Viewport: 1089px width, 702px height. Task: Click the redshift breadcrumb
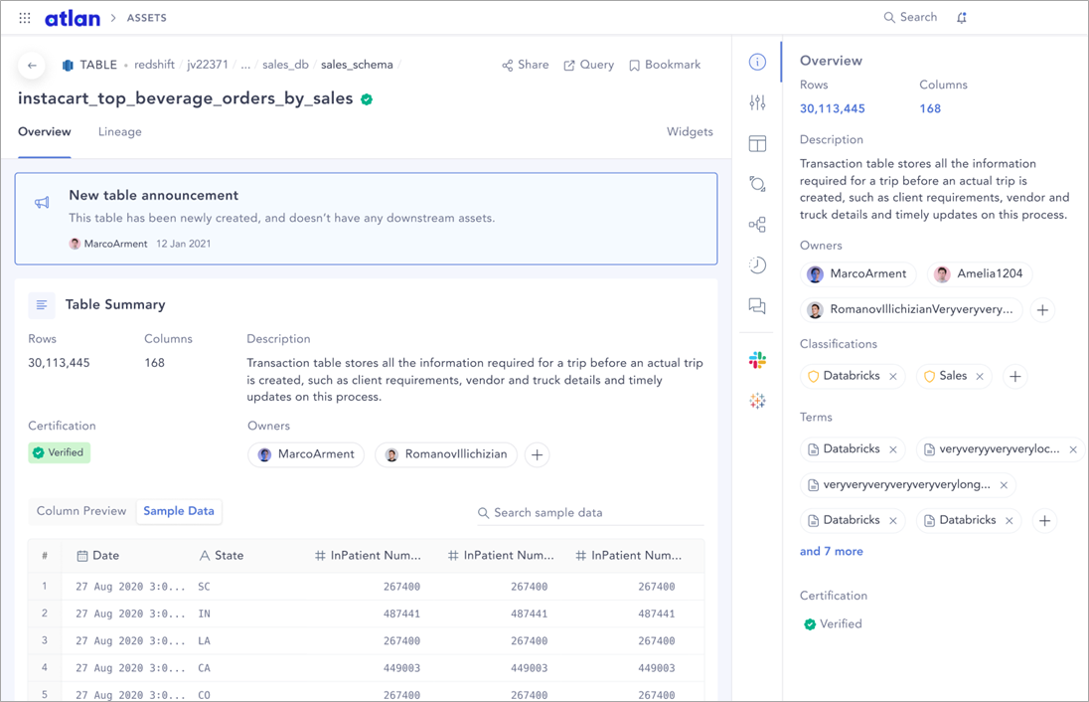(x=154, y=65)
